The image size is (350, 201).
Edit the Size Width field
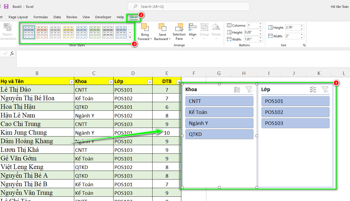pos(293,36)
